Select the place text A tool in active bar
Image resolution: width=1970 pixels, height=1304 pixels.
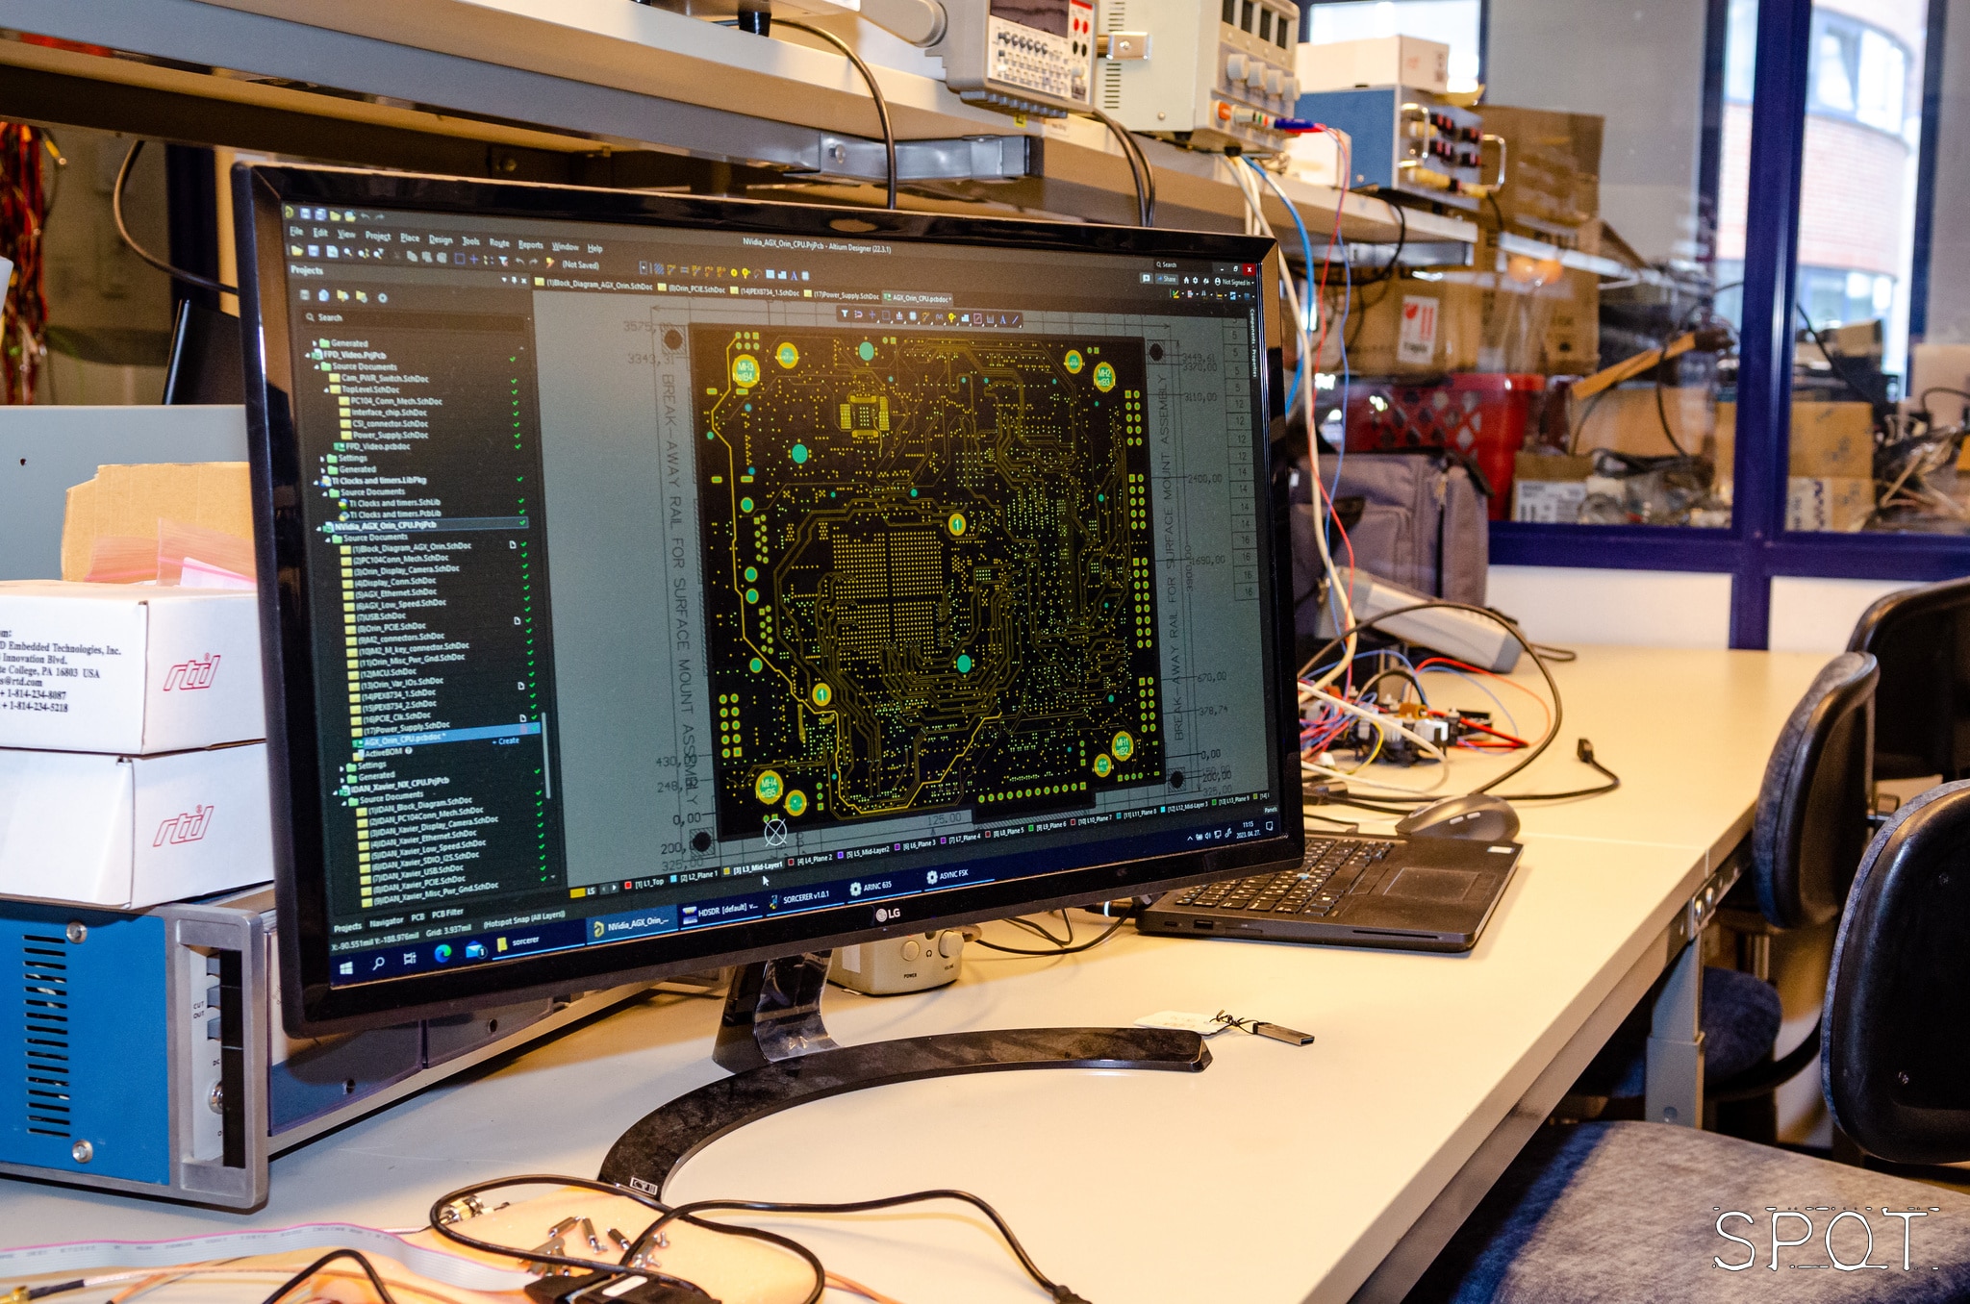click(x=1003, y=319)
